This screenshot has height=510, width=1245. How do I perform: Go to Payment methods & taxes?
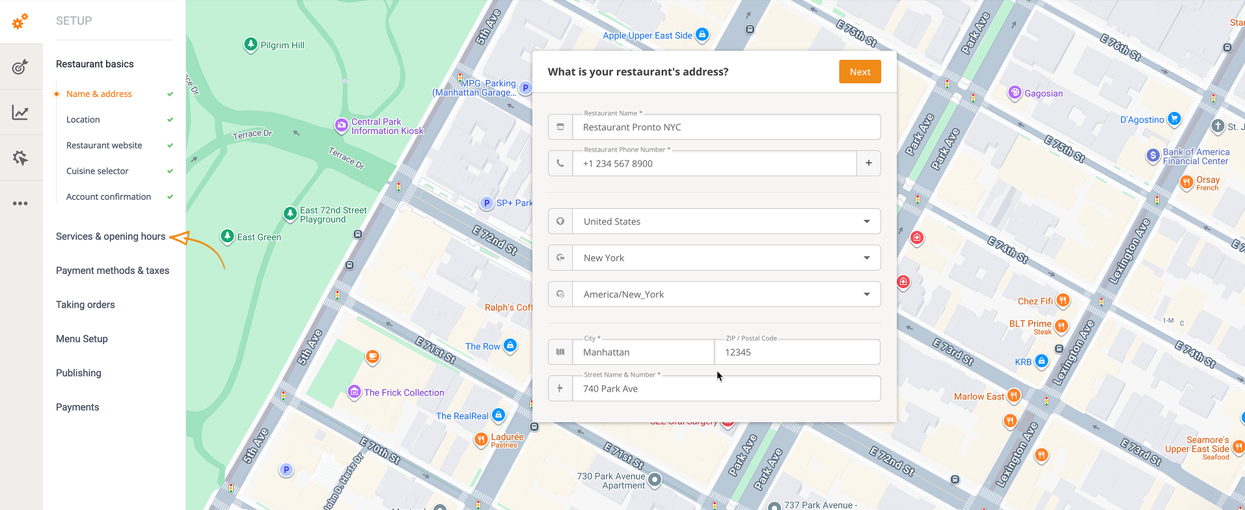pos(113,271)
